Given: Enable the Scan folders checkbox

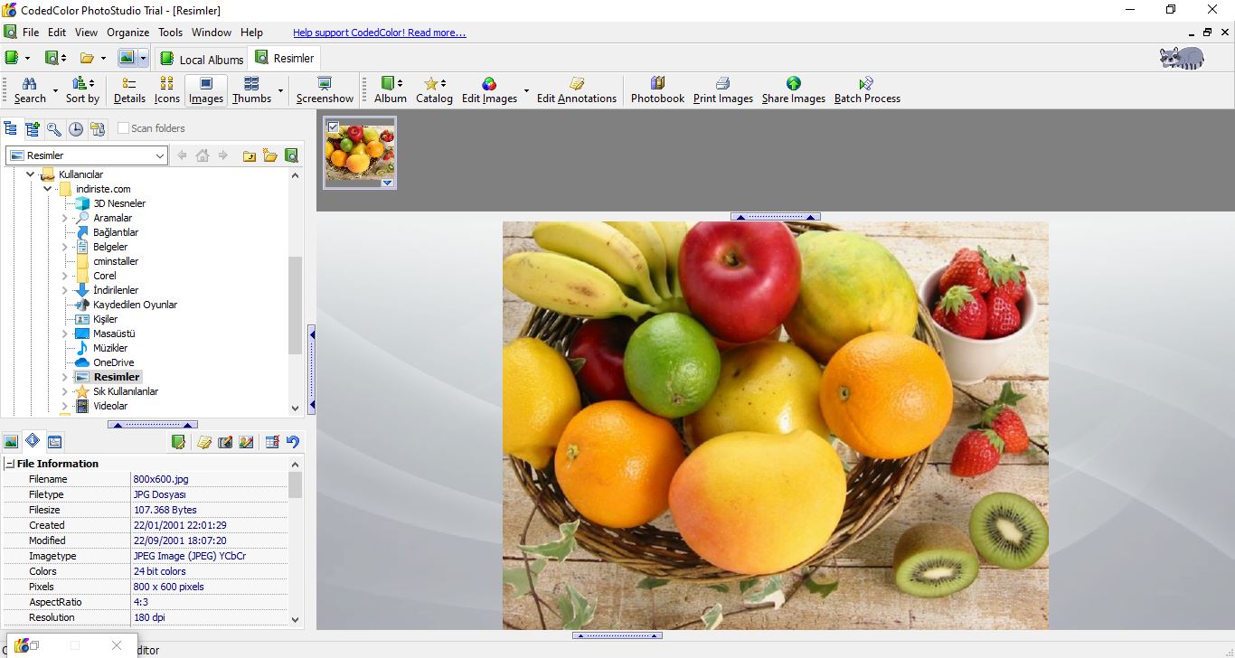Looking at the screenshot, I should pyautogui.click(x=124, y=128).
